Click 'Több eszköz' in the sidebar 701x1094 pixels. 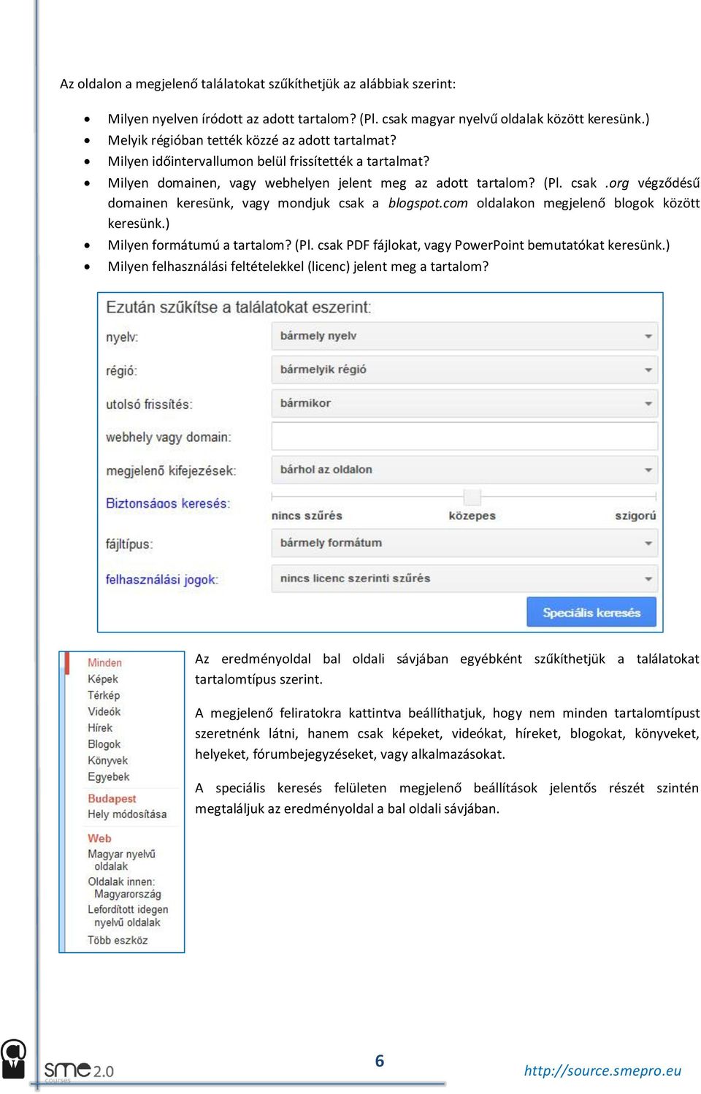(118, 941)
